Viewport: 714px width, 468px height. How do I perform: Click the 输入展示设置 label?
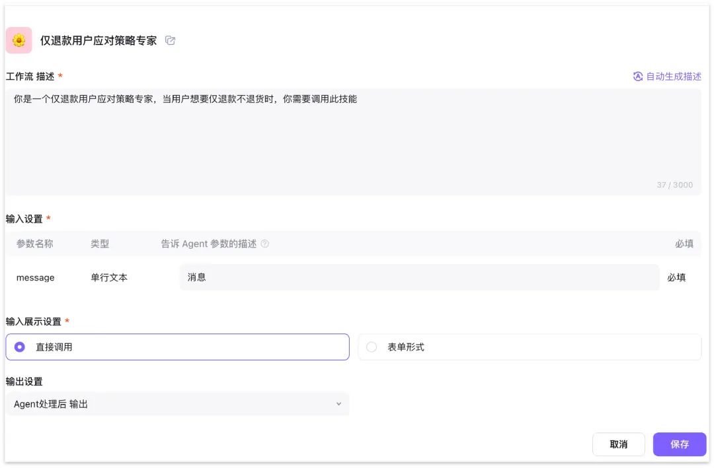pyautogui.click(x=33, y=321)
